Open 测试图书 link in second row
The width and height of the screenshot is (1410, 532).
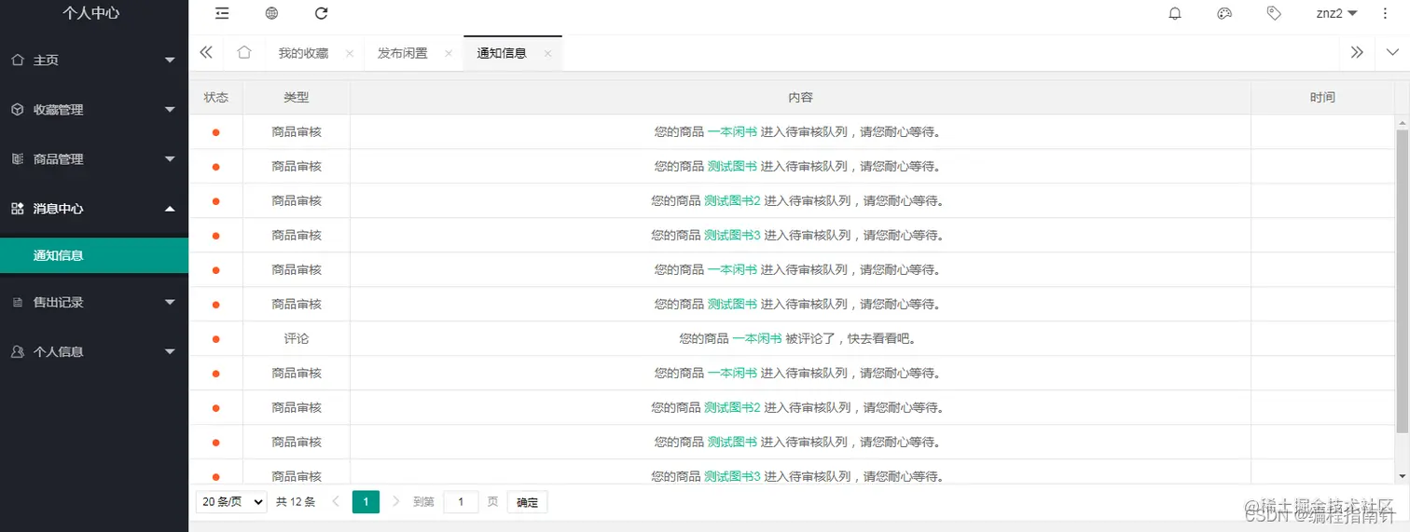point(732,167)
